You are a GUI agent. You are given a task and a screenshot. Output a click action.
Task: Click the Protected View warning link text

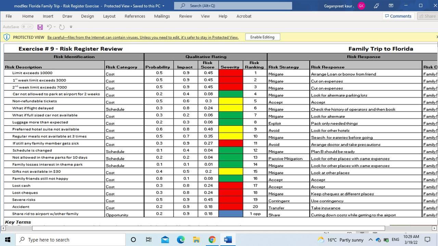[143, 37]
